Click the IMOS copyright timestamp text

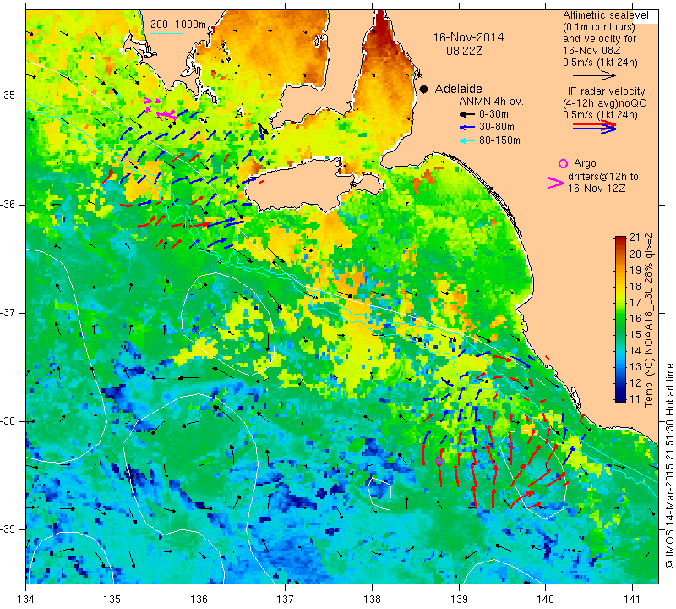(x=669, y=465)
